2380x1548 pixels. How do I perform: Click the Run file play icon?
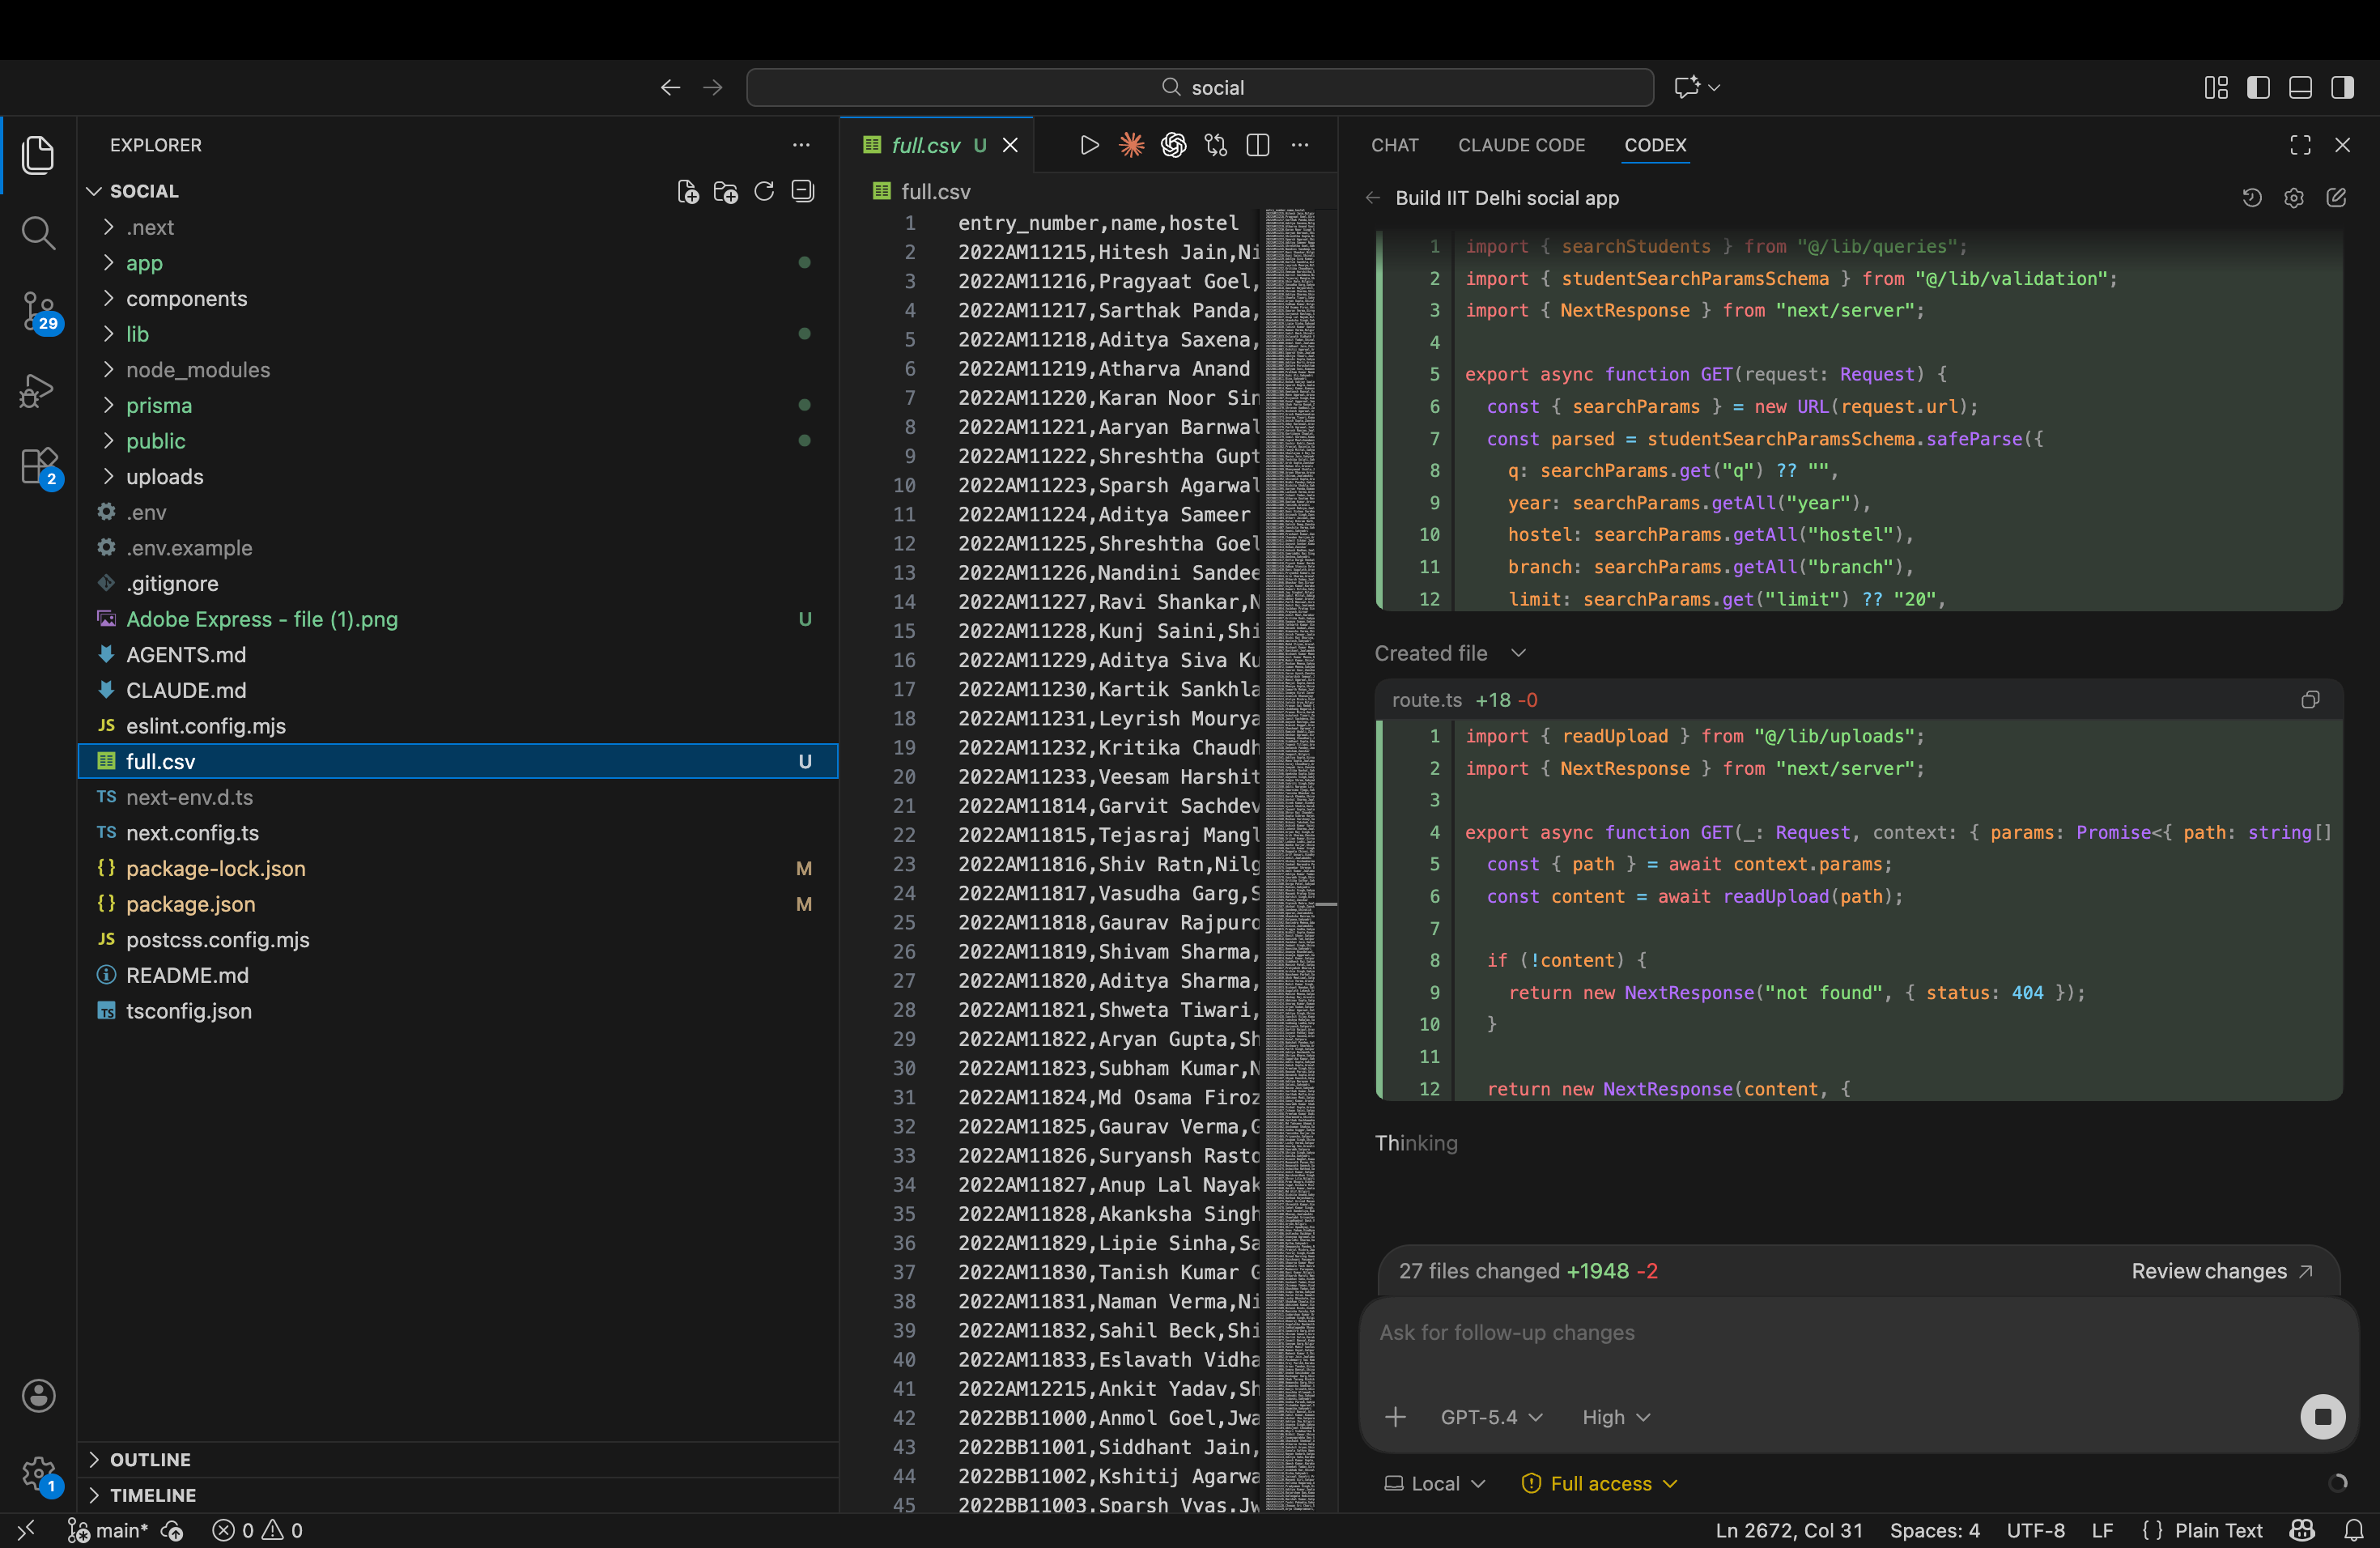[1089, 145]
